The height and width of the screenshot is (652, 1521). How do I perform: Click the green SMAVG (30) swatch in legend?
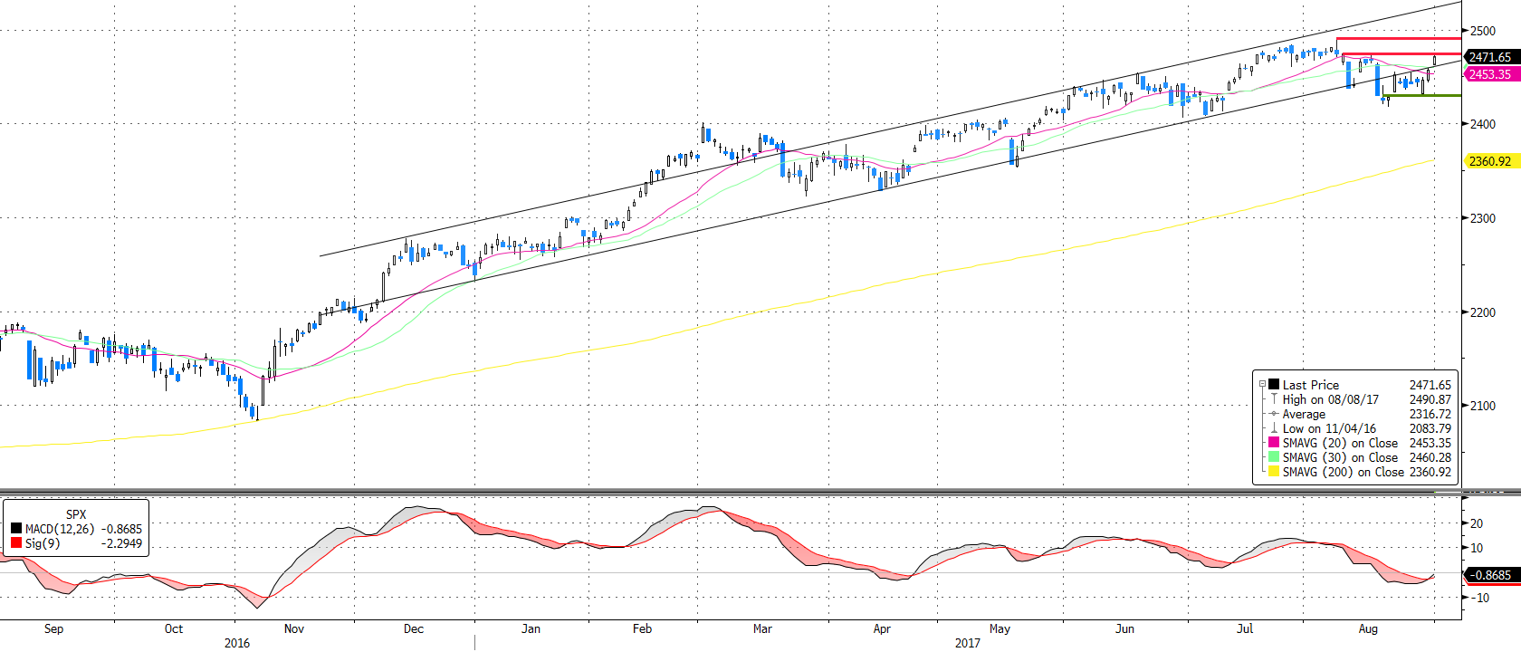[1274, 456]
